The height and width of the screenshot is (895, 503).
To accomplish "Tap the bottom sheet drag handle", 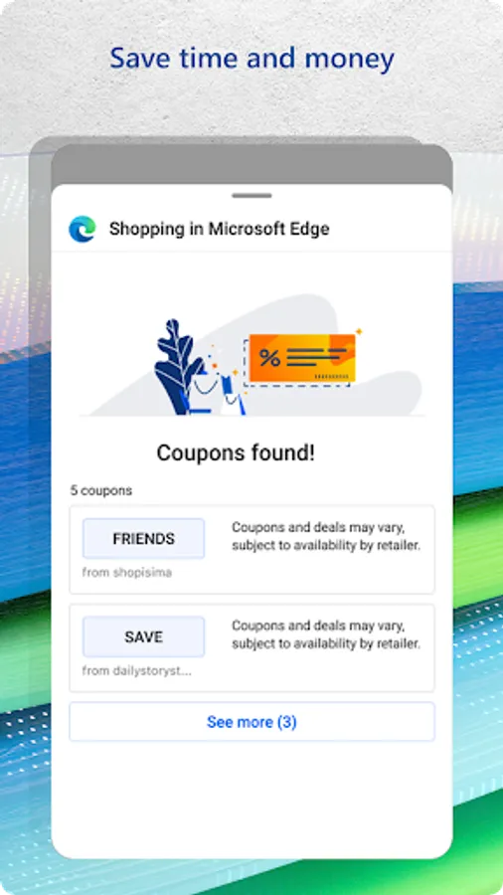I will click(251, 195).
